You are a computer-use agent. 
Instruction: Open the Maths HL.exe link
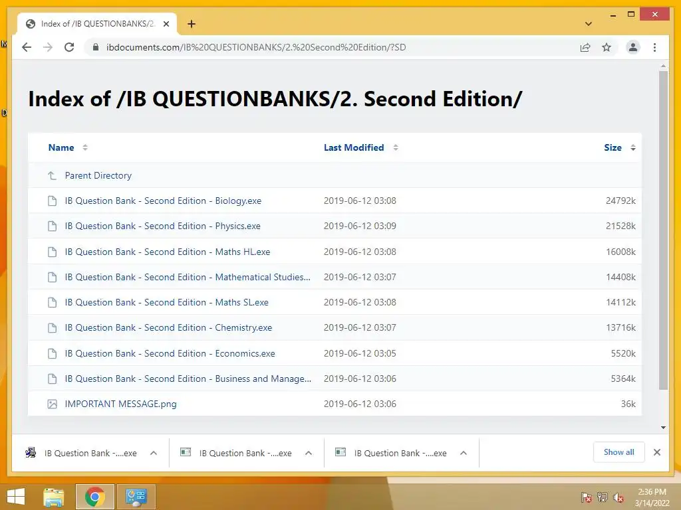[x=167, y=252]
